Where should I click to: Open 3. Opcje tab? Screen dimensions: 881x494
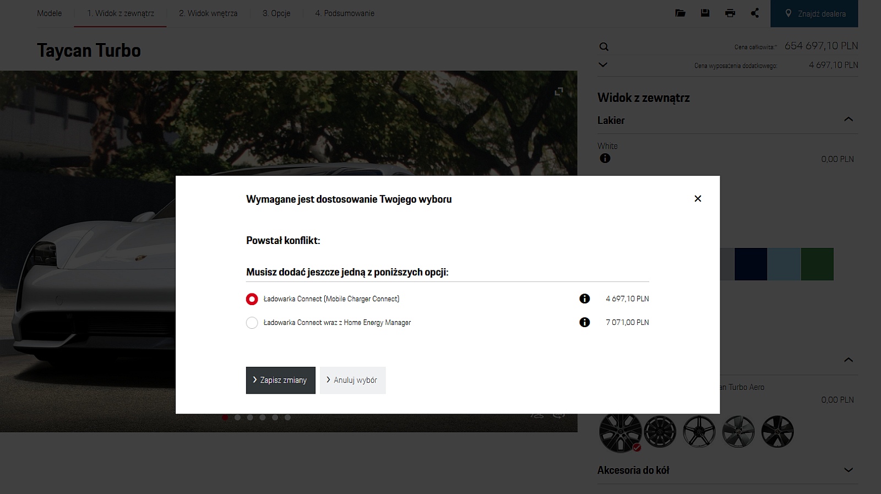[x=276, y=13]
